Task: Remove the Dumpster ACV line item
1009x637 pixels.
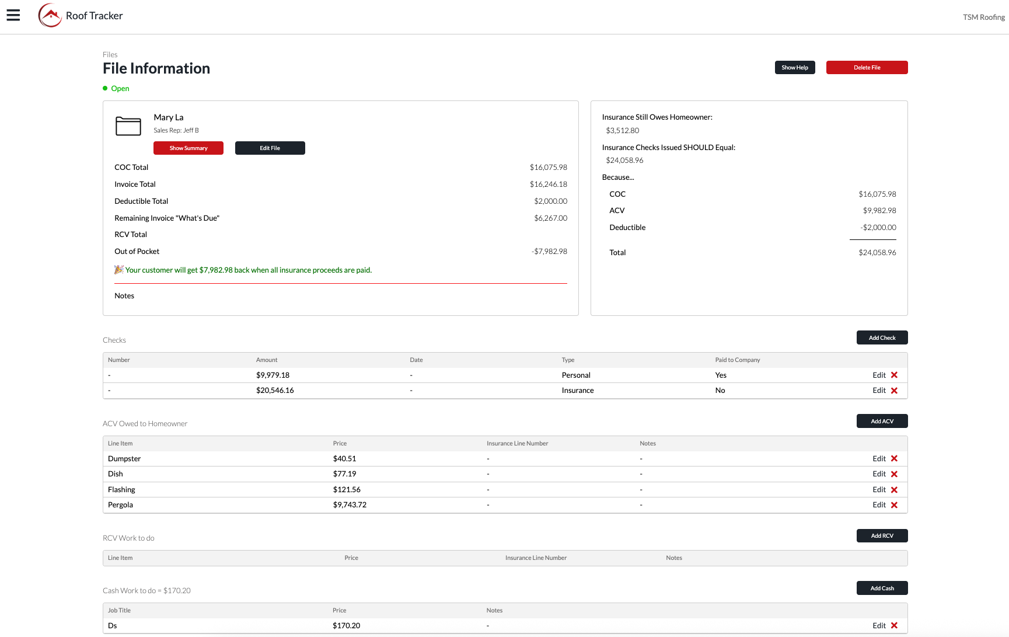Action: 894,459
